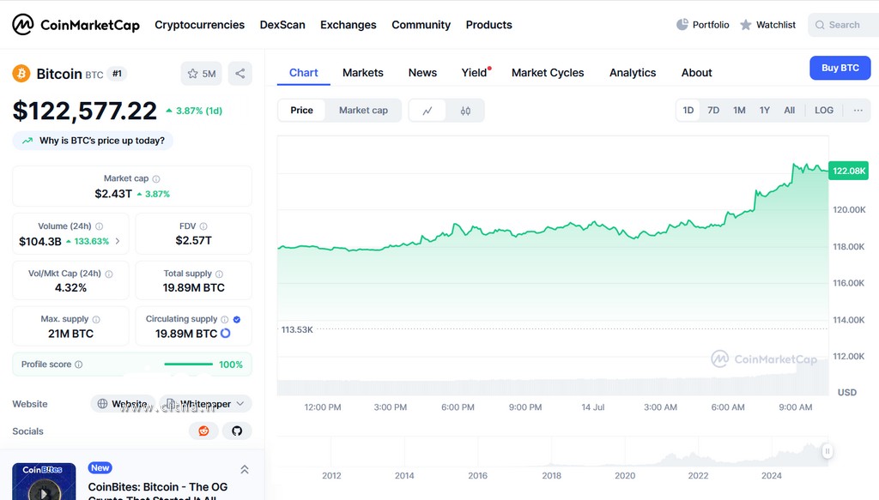Click the Search input field
The width and height of the screenshot is (879, 500).
point(844,25)
